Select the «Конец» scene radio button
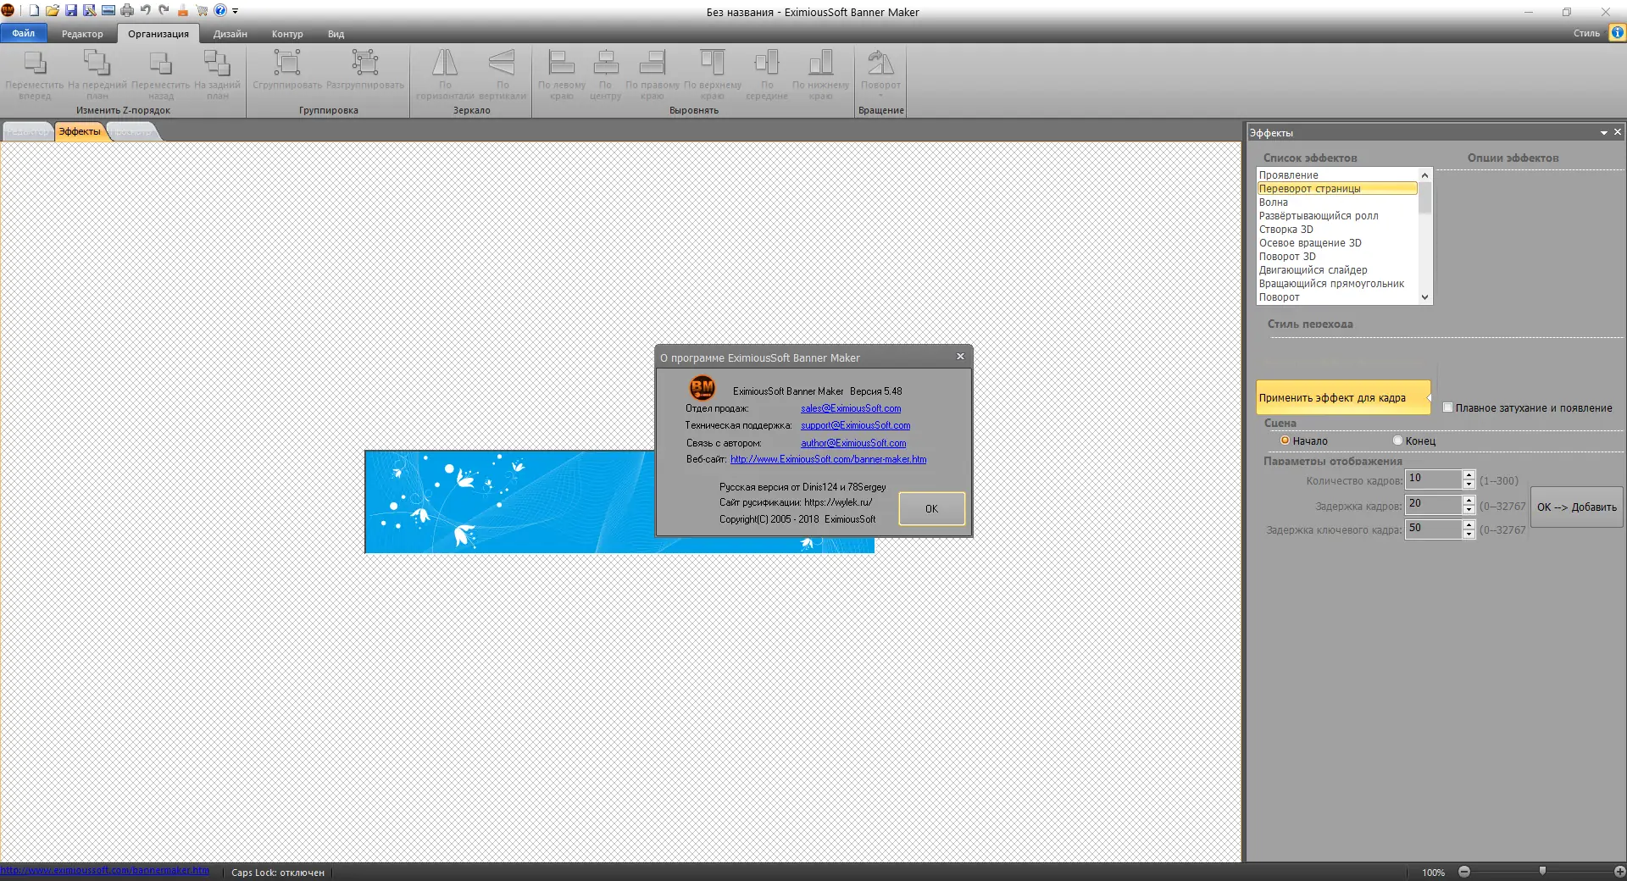Image resolution: width=1627 pixels, height=881 pixels. pyautogui.click(x=1396, y=440)
